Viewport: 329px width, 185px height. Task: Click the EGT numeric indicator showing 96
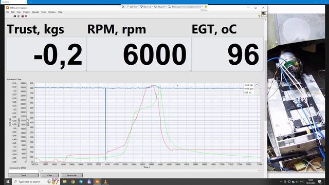[227, 54]
